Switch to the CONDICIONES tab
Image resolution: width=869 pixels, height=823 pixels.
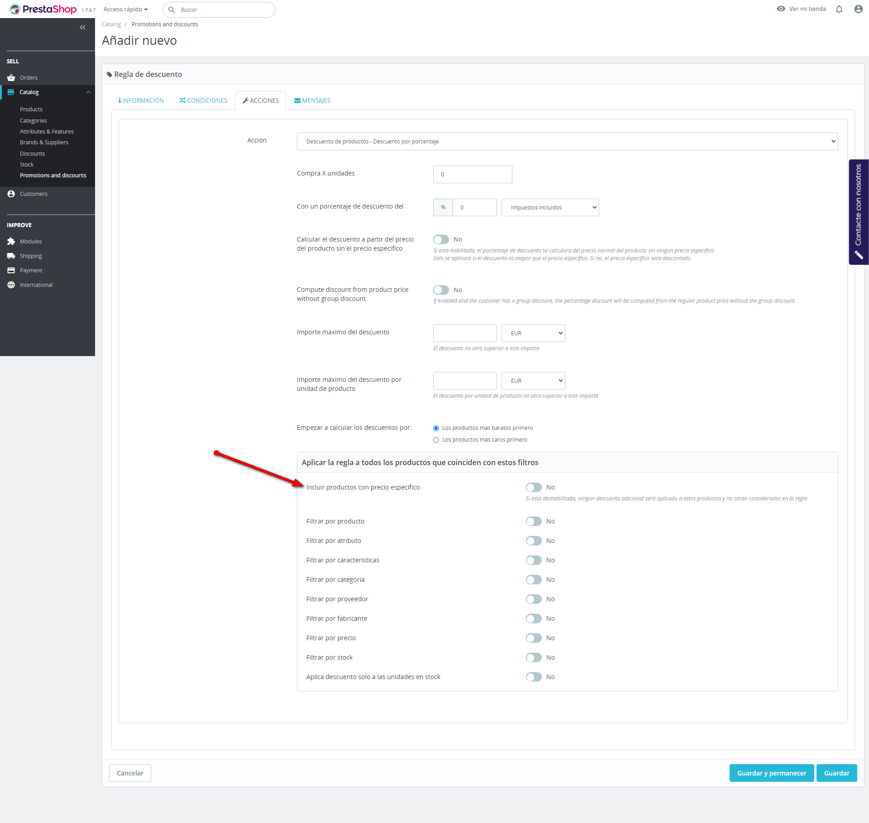click(203, 101)
